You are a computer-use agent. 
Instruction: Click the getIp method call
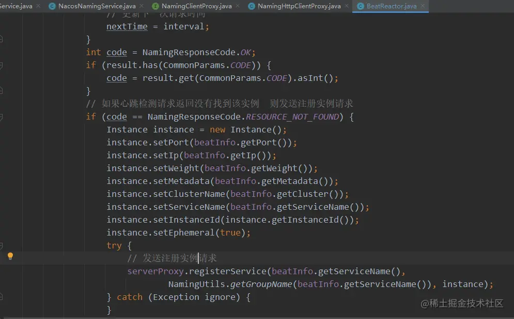pyautogui.click(x=243, y=156)
